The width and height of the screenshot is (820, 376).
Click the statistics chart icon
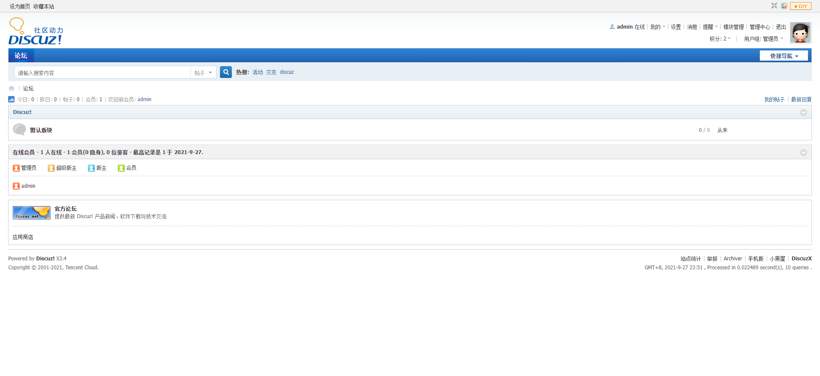click(x=12, y=99)
